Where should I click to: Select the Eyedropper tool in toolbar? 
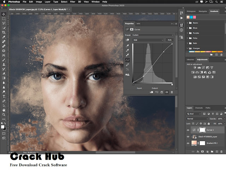[4, 37]
